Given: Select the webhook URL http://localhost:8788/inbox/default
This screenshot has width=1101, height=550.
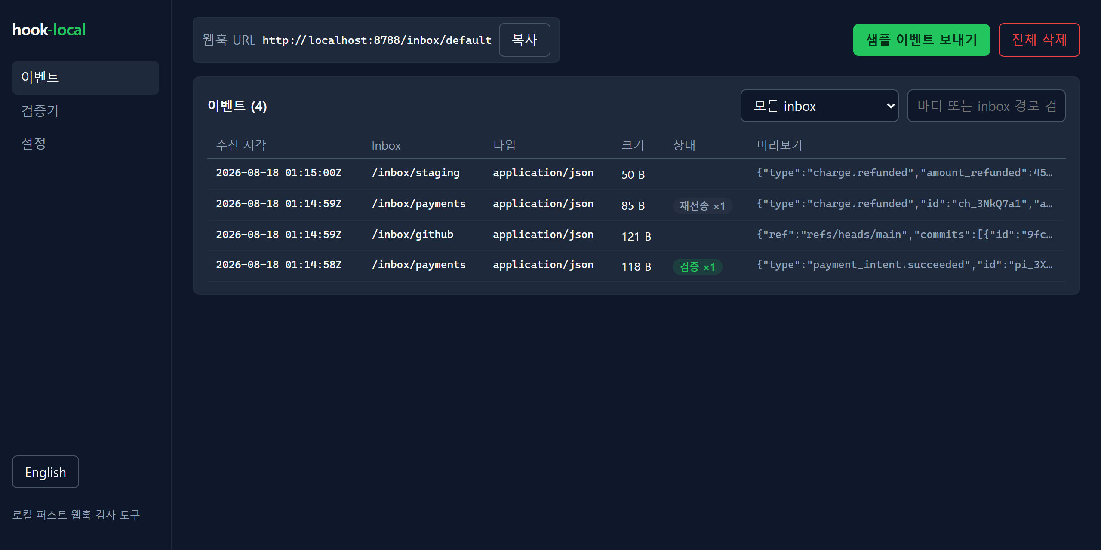Looking at the screenshot, I should pos(377,40).
